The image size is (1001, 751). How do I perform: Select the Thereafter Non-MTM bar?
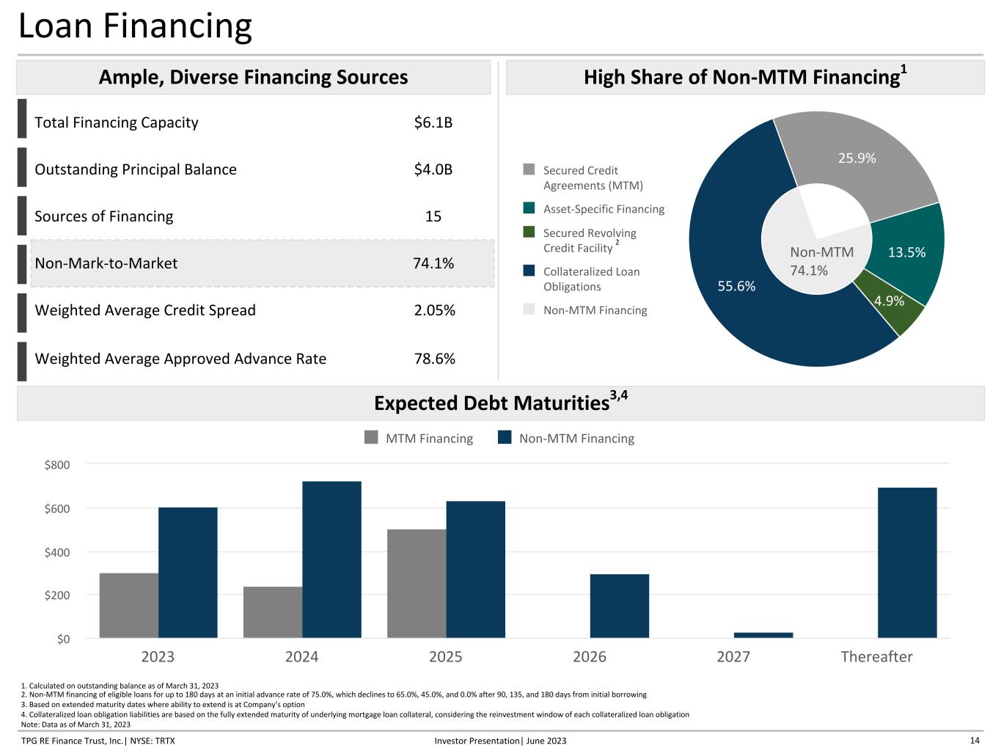(x=907, y=563)
